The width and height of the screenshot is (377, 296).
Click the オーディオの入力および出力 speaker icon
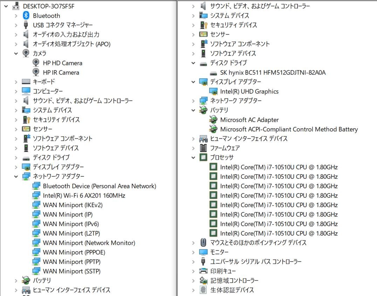(x=26, y=34)
